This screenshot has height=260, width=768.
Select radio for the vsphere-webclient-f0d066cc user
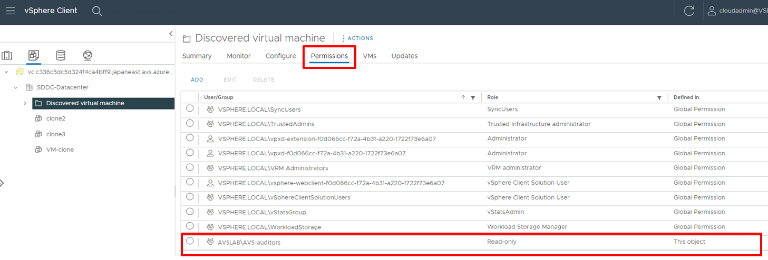190,182
